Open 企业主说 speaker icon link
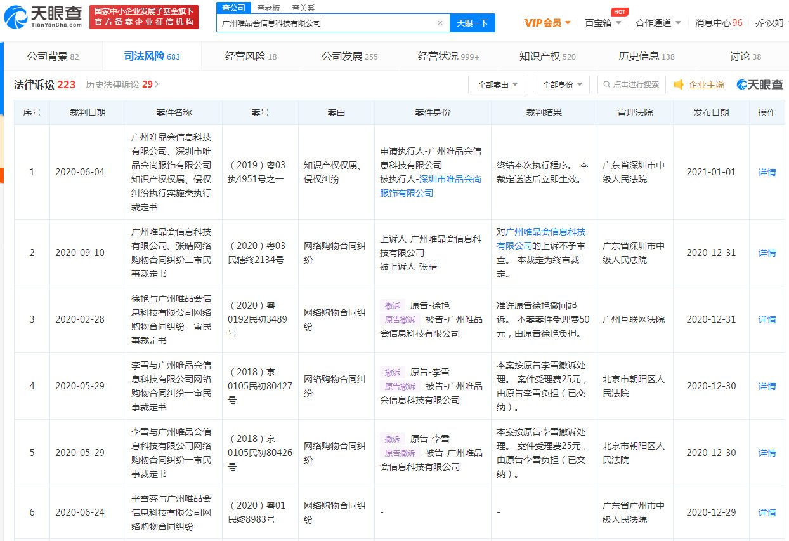This screenshot has width=789, height=541. point(699,84)
